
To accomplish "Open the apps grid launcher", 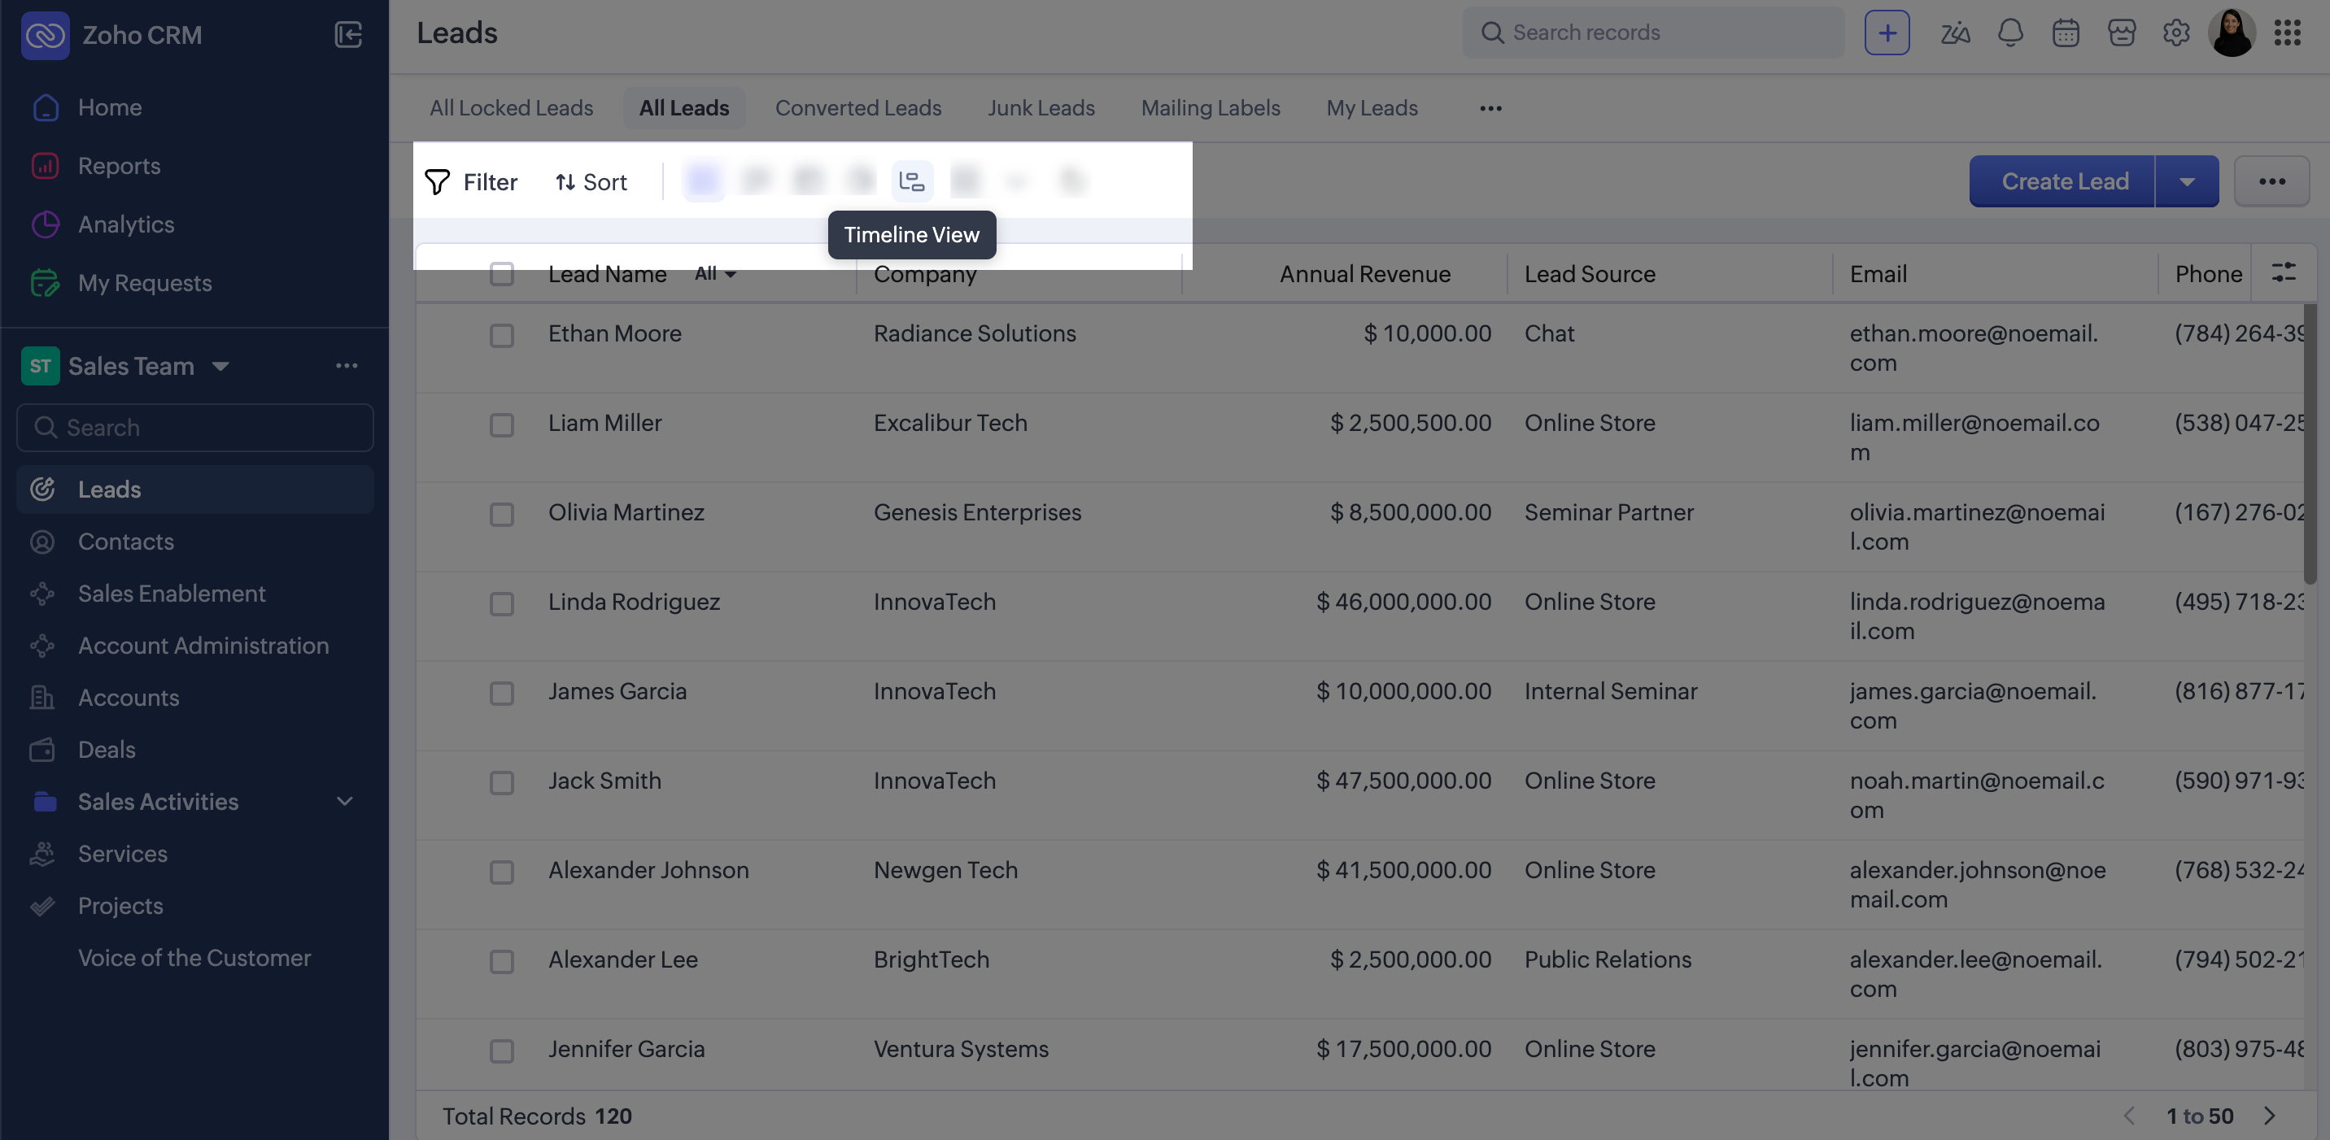I will (2287, 33).
